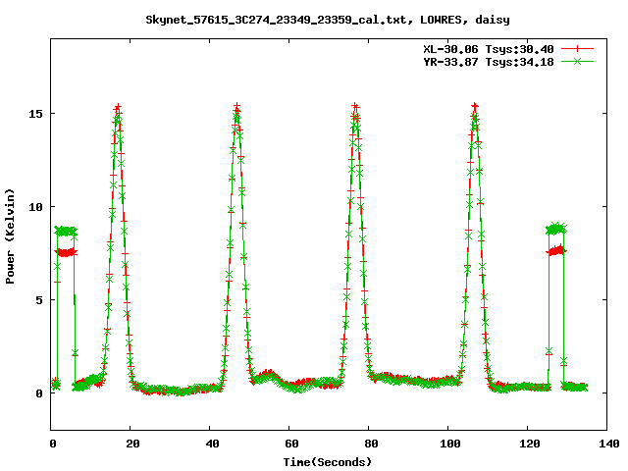Select legend entry XL-30.06 Tsys:30.40
The height and width of the screenshot is (471, 628).
click(489, 49)
